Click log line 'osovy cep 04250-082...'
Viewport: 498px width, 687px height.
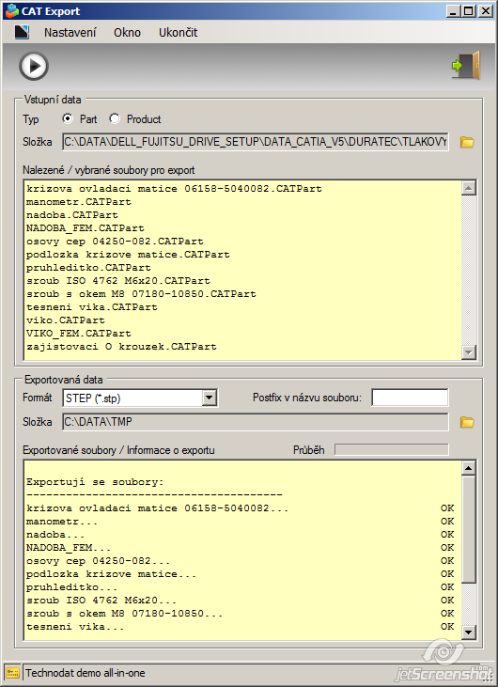98,561
